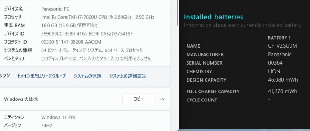This screenshot has height=131, width=310.
Task: Click the バージョン label
Action: [12, 125]
